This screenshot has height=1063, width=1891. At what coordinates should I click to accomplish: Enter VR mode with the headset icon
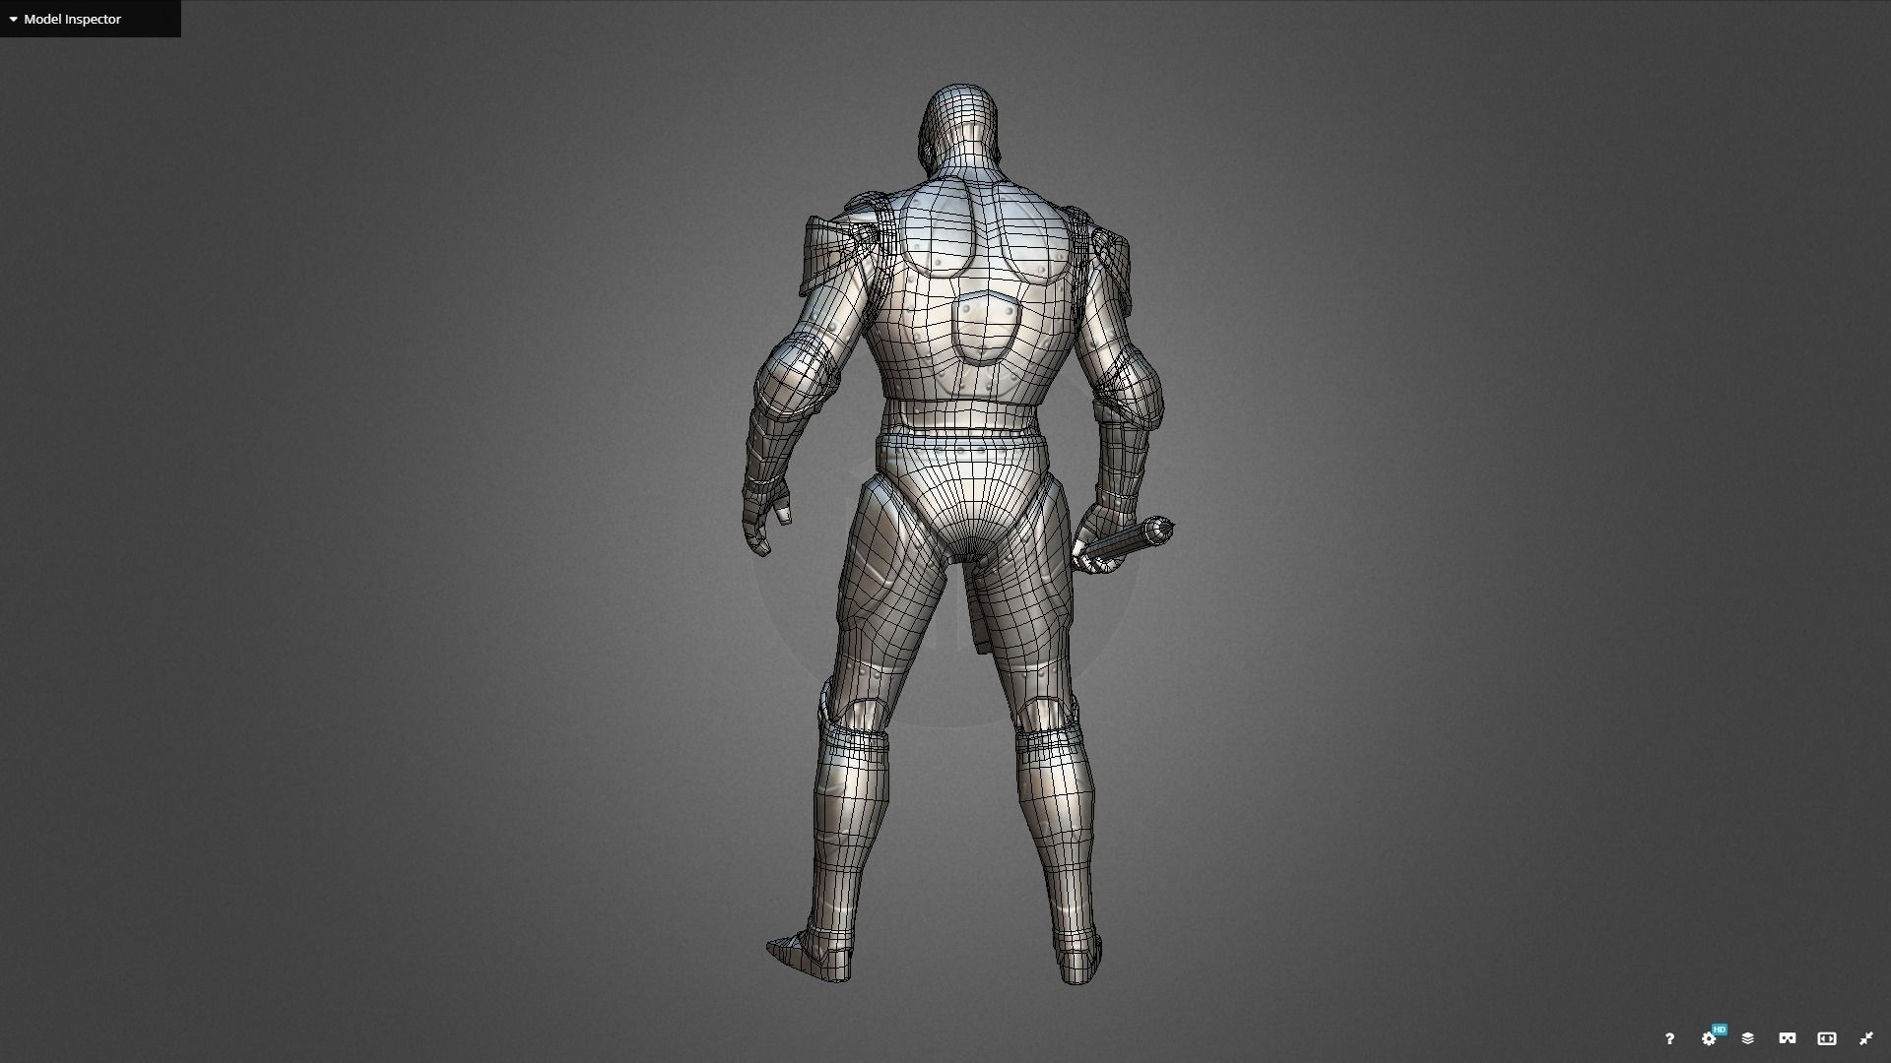coord(1788,1038)
